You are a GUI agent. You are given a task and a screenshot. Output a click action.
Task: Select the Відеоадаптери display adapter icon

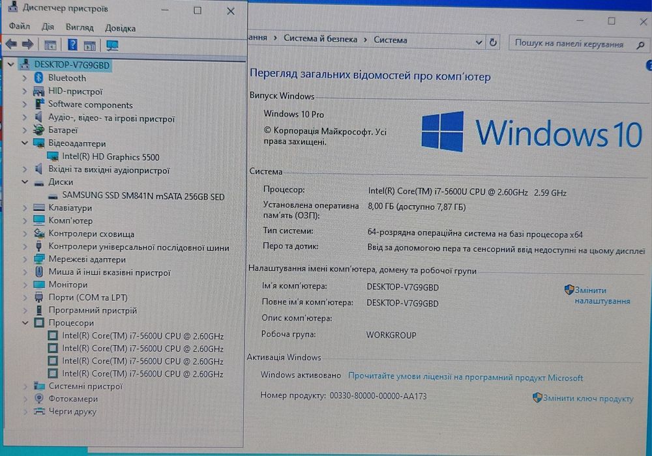click(38, 143)
